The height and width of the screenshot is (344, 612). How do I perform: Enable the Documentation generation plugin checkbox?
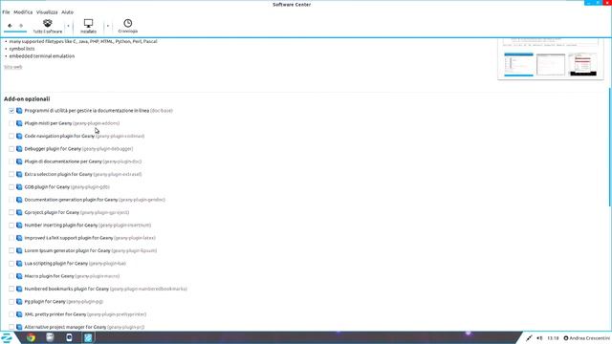pyautogui.click(x=11, y=200)
